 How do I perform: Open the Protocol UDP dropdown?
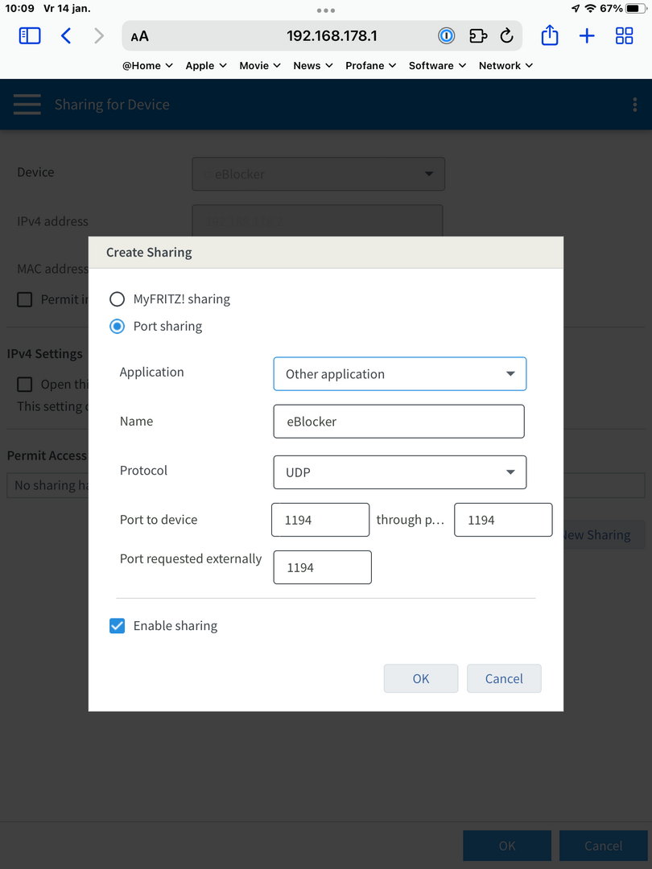(400, 472)
